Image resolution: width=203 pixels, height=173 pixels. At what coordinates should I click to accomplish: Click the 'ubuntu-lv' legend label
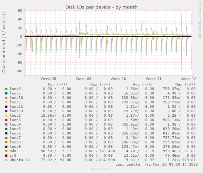point(20,160)
